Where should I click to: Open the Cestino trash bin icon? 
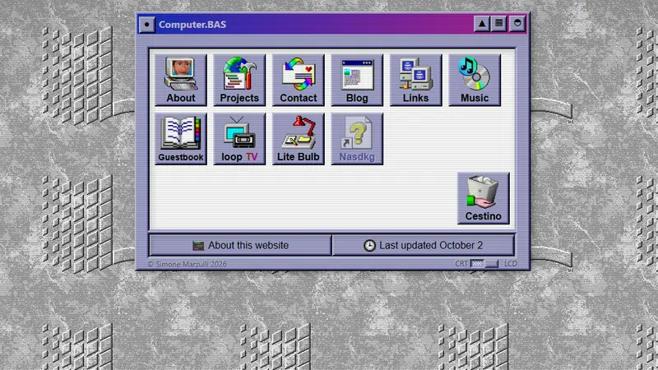(x=483, y=198)
